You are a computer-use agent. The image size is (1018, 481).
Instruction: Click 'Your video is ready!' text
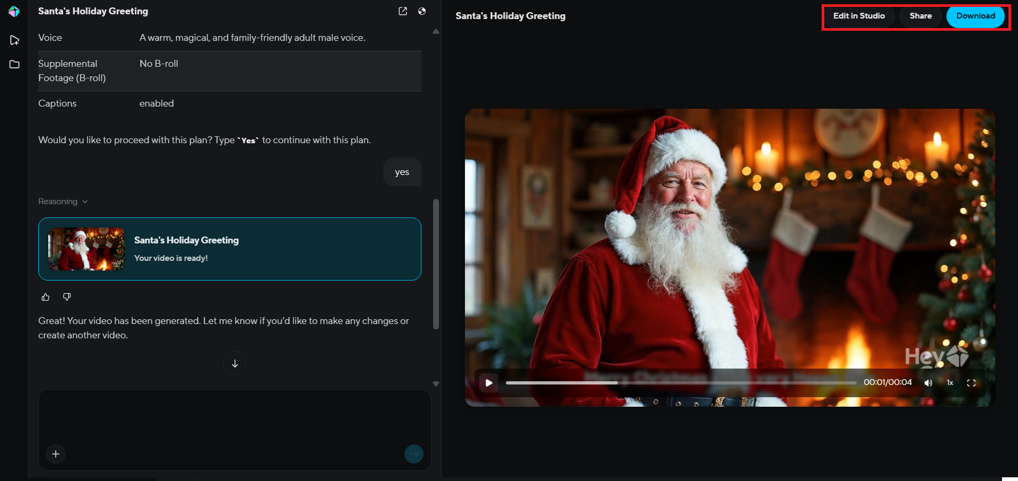click(171, 258)
